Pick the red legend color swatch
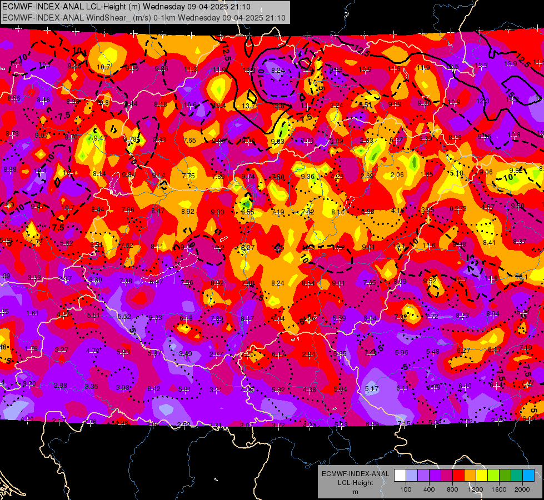544x500 pixels. tap(458, 476)
